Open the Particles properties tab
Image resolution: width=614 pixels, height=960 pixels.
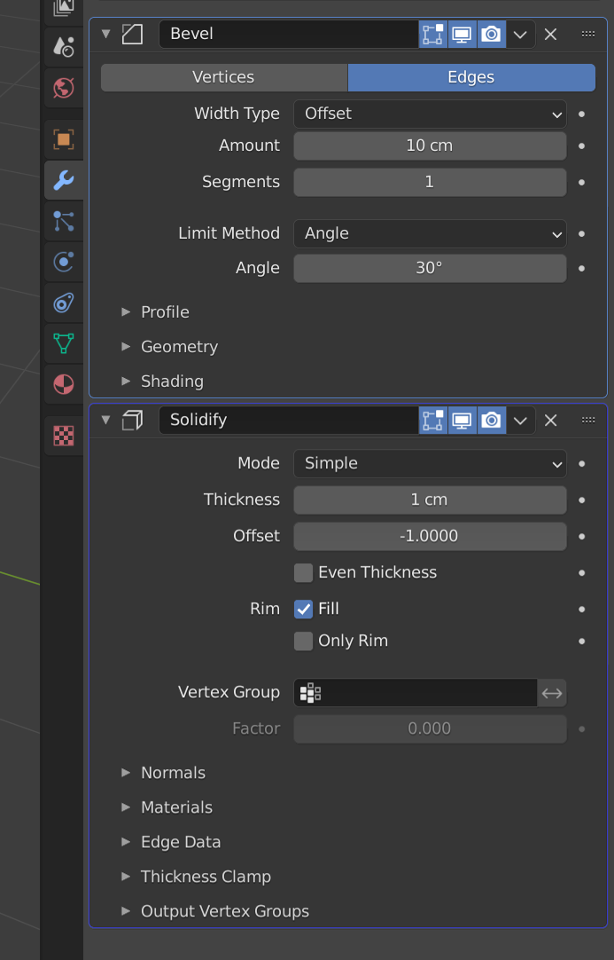tap(64, 221)
